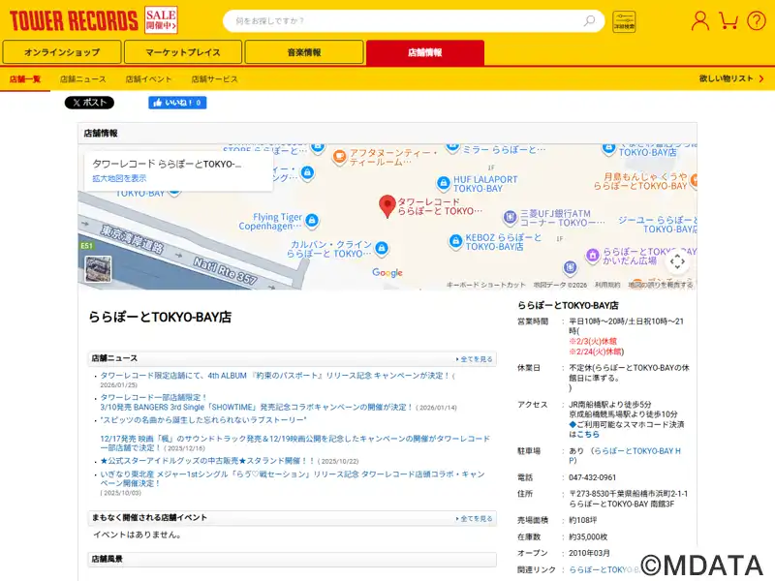Click the 2010年03月 open date value

pos(589,553)
